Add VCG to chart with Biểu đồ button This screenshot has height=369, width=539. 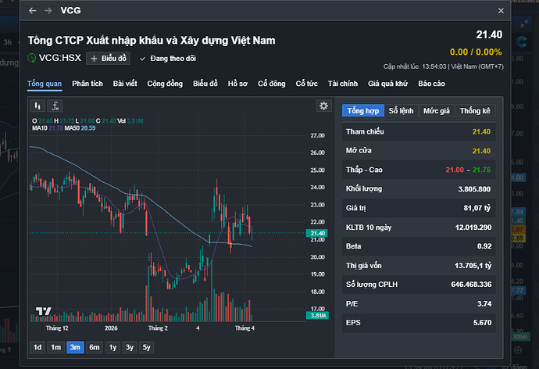pos(109,59)
